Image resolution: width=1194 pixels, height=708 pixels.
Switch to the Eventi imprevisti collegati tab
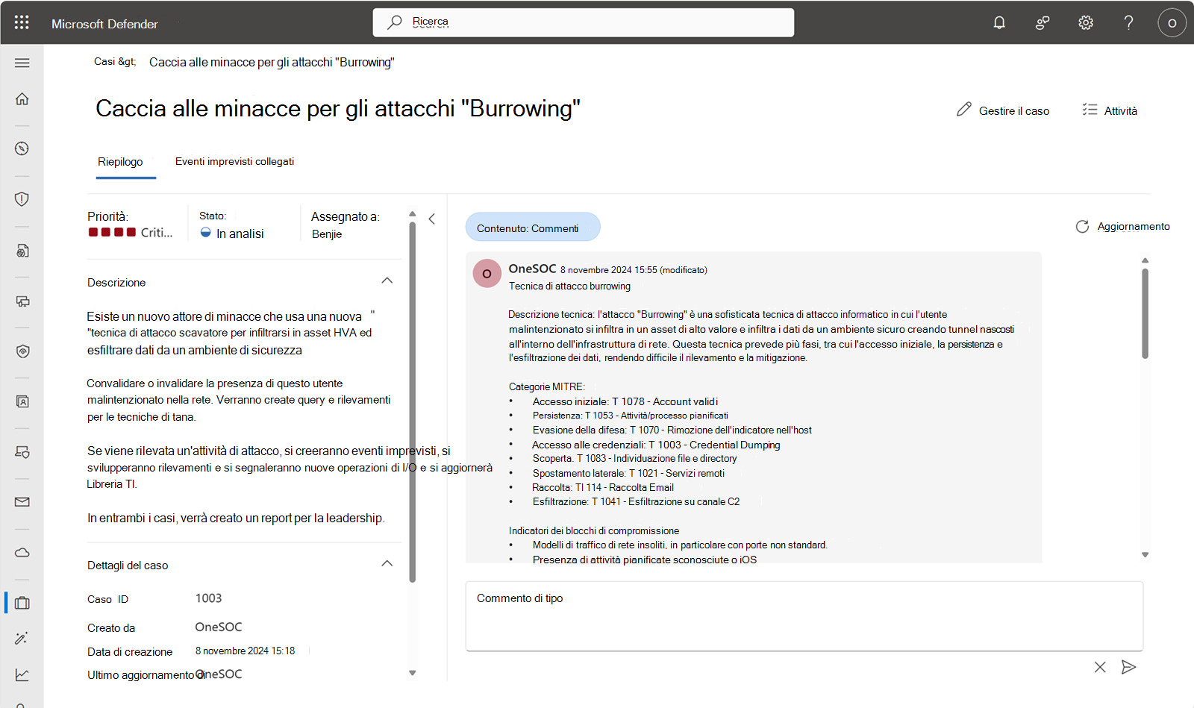point(234,161)
